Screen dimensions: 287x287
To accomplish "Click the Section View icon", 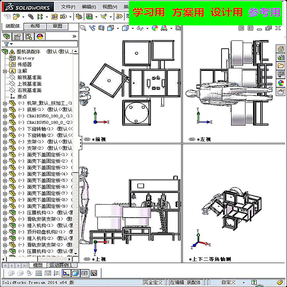I will click(101, 28).
